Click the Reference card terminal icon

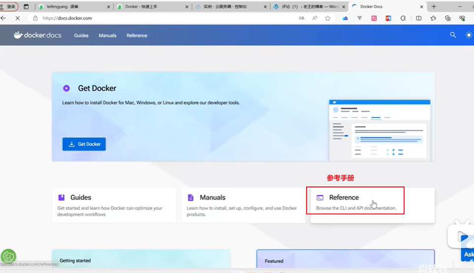pos(320,198)
